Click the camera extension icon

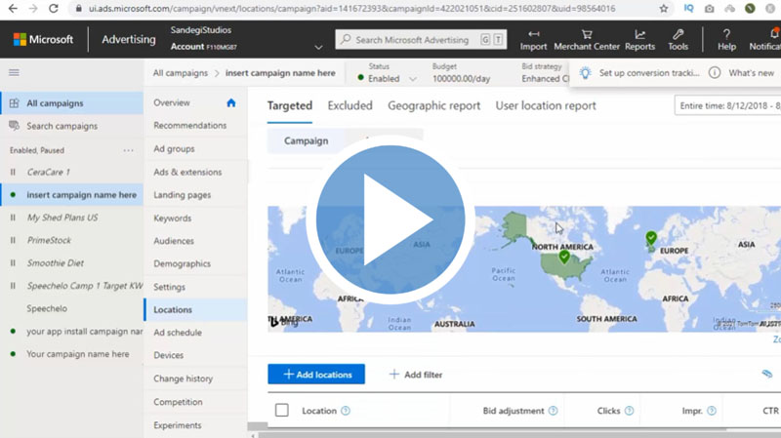pyautogui.click(x=710, y=9)
